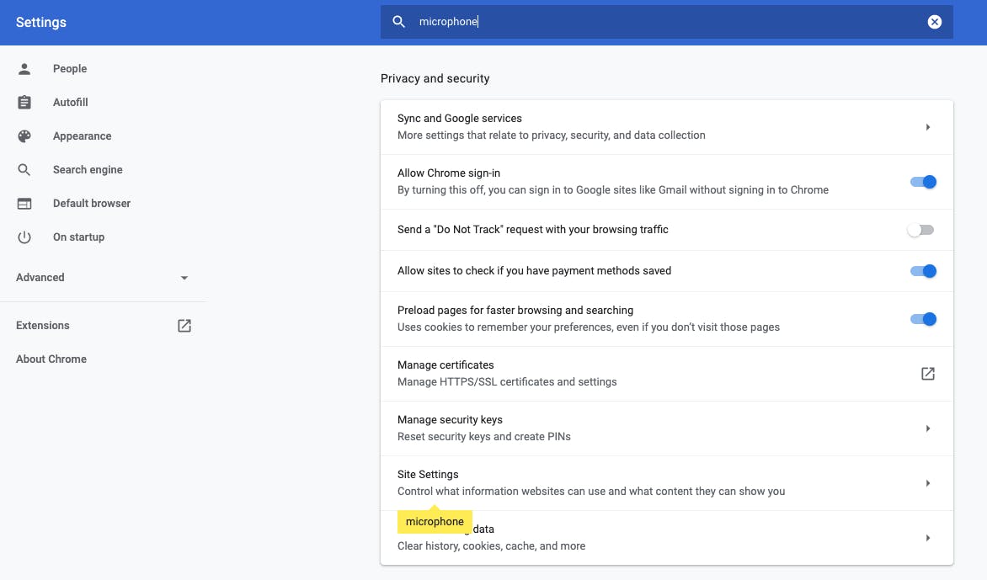The width and height of the screenshot is (987, 580).
Task: Click the Default browser window icon
Action: (x=24, y=203)
